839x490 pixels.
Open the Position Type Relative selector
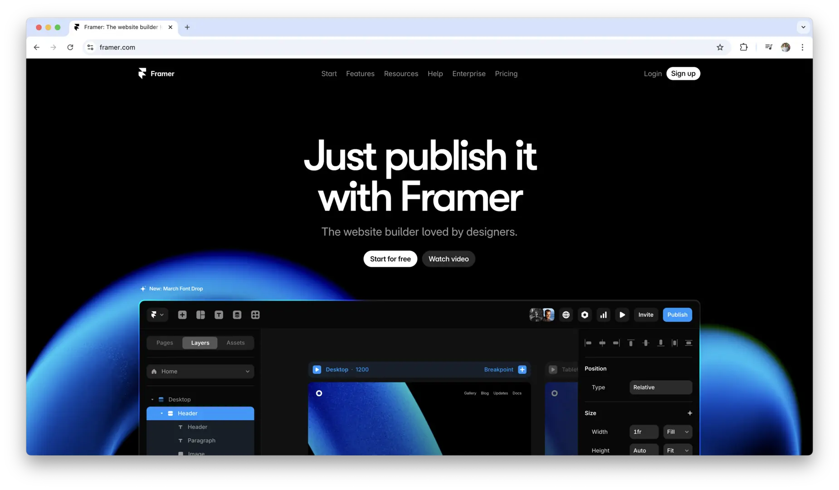[661, 387]
